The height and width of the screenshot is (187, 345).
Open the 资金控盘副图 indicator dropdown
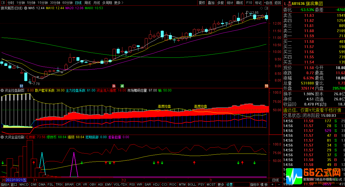click(2, 90)
